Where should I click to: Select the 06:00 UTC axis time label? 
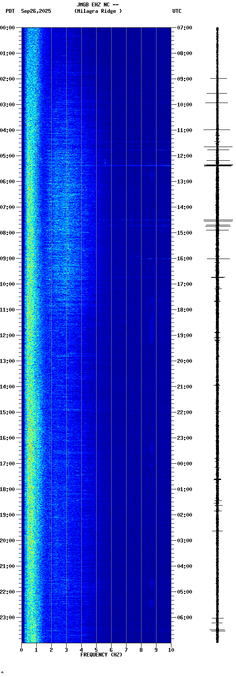pos(184,618)
